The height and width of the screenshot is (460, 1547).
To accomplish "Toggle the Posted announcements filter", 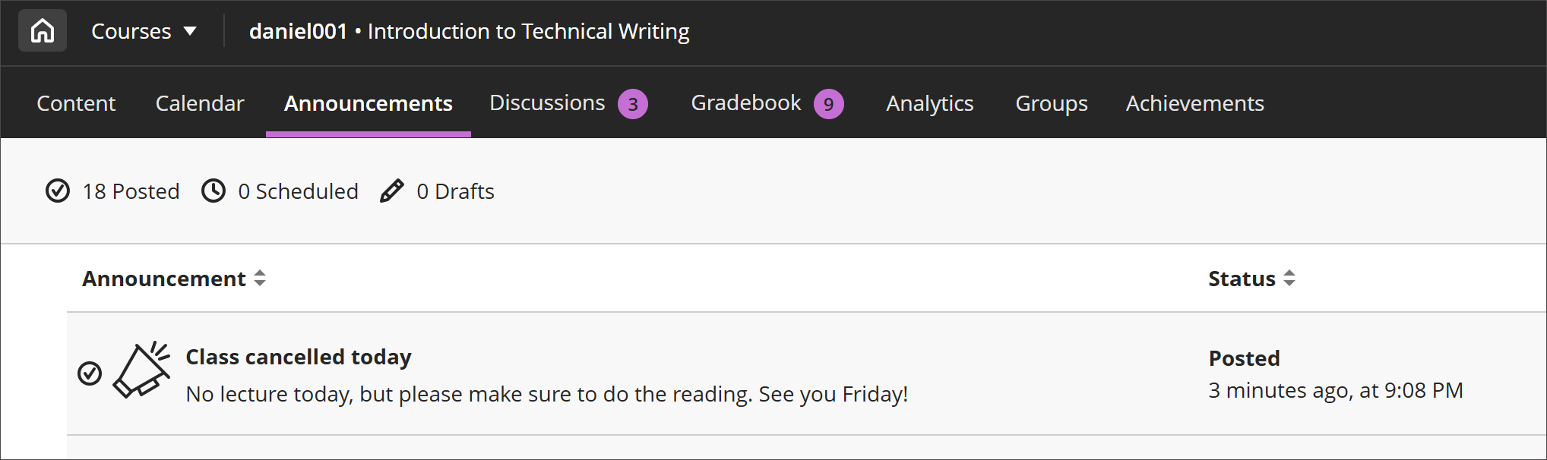I will coord(112,191).
